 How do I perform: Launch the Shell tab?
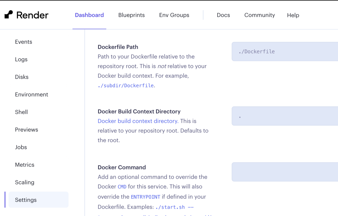(21, 112)
